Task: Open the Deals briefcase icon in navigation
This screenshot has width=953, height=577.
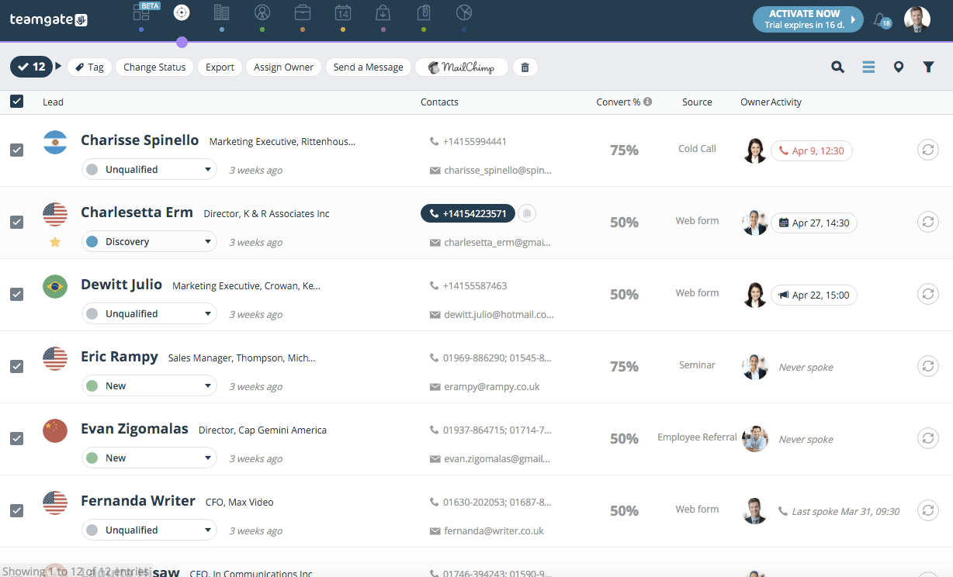Action: pyautogui.click(x=303, y=12)
